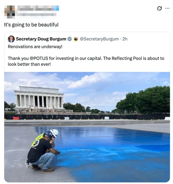Open the Grok explain-post icon
The image size is (173, 184).
point(159,8)
